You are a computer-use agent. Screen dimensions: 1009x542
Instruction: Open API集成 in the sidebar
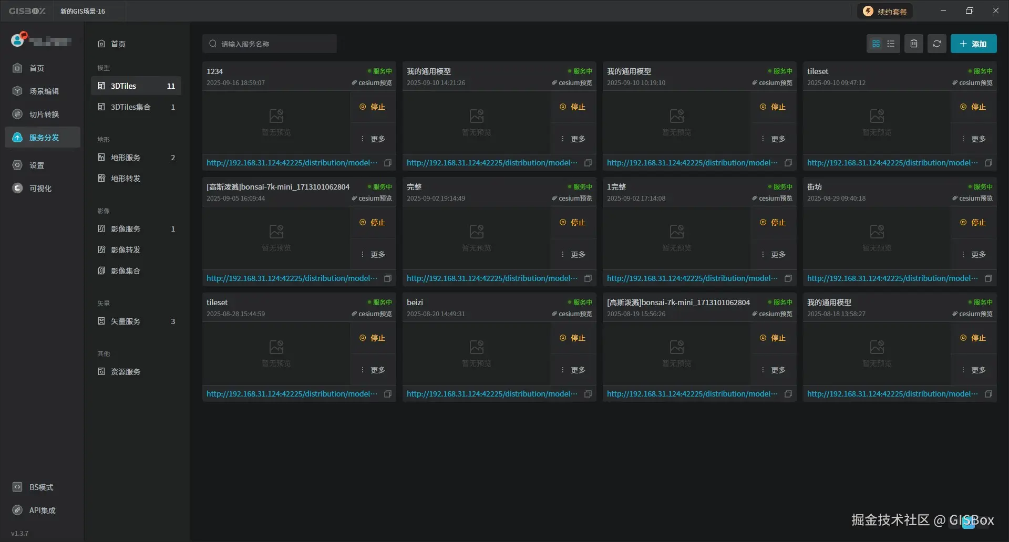(x=42, y=510)
